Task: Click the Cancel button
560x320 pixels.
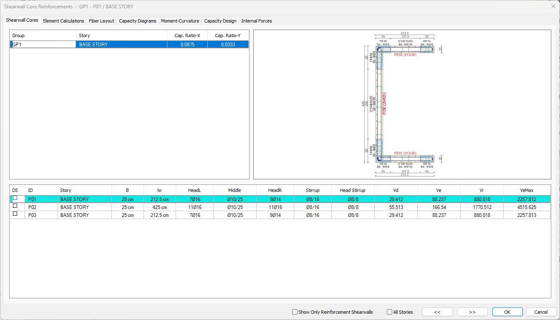Action: [541, 312]
